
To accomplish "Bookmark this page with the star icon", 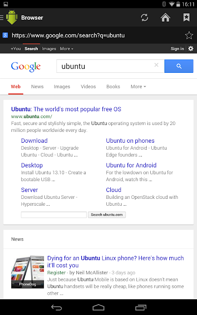I will (189, 35).
